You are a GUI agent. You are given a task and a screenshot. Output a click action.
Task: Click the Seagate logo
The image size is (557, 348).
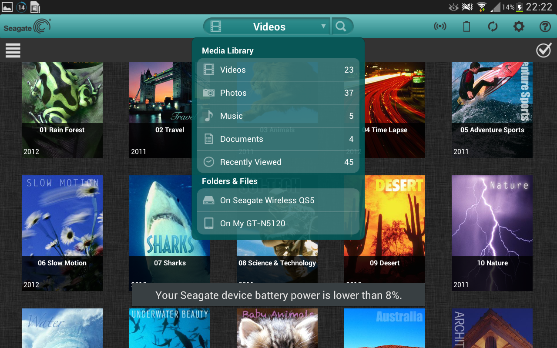(27, 26)
